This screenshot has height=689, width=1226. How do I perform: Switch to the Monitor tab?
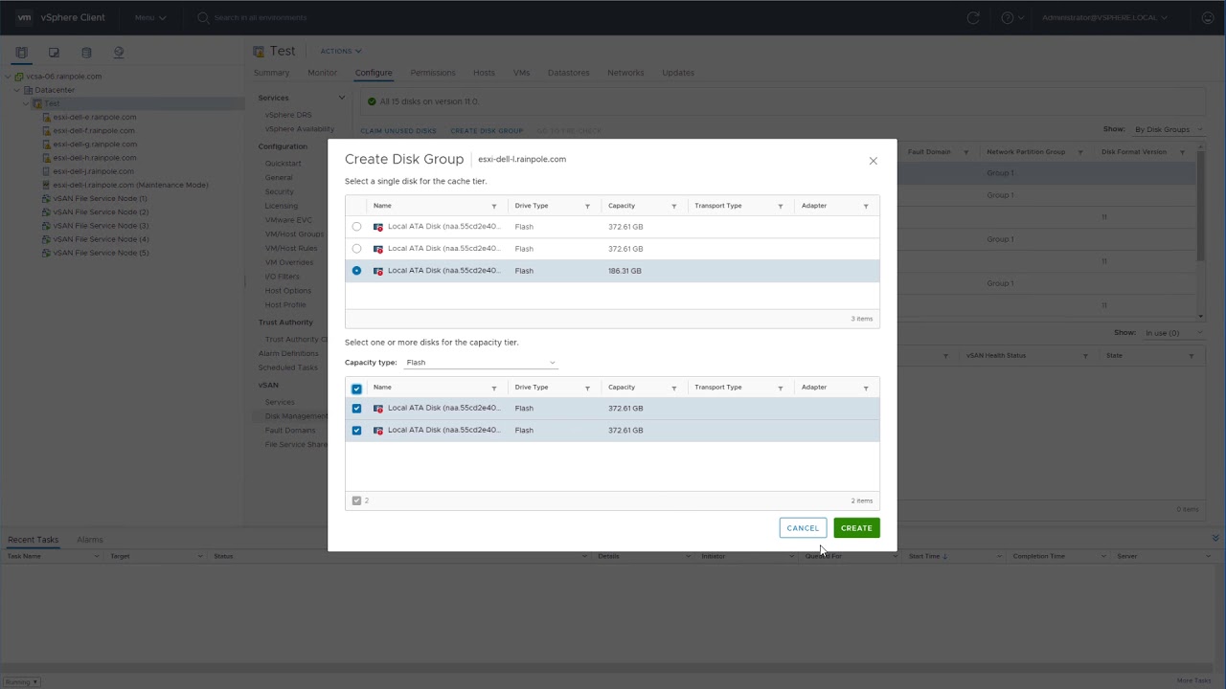tap(322, 73)
